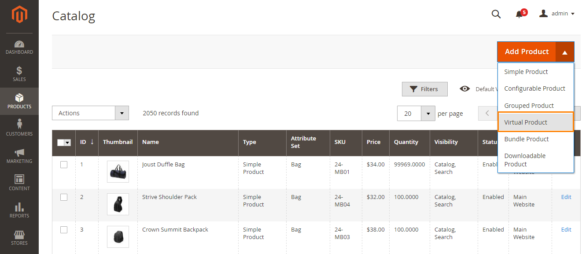Open the notifications bell
Screen dimensions: 582x254
519,14
